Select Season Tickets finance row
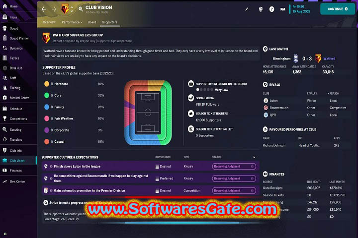Viewport: 358px width, 238px height. [306, 195]
